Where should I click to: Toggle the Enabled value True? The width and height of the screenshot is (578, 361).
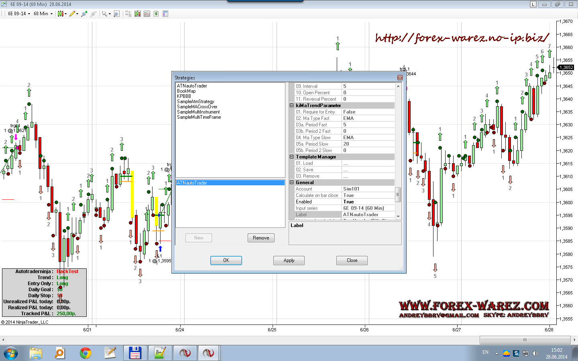click(x=368, y=202)
